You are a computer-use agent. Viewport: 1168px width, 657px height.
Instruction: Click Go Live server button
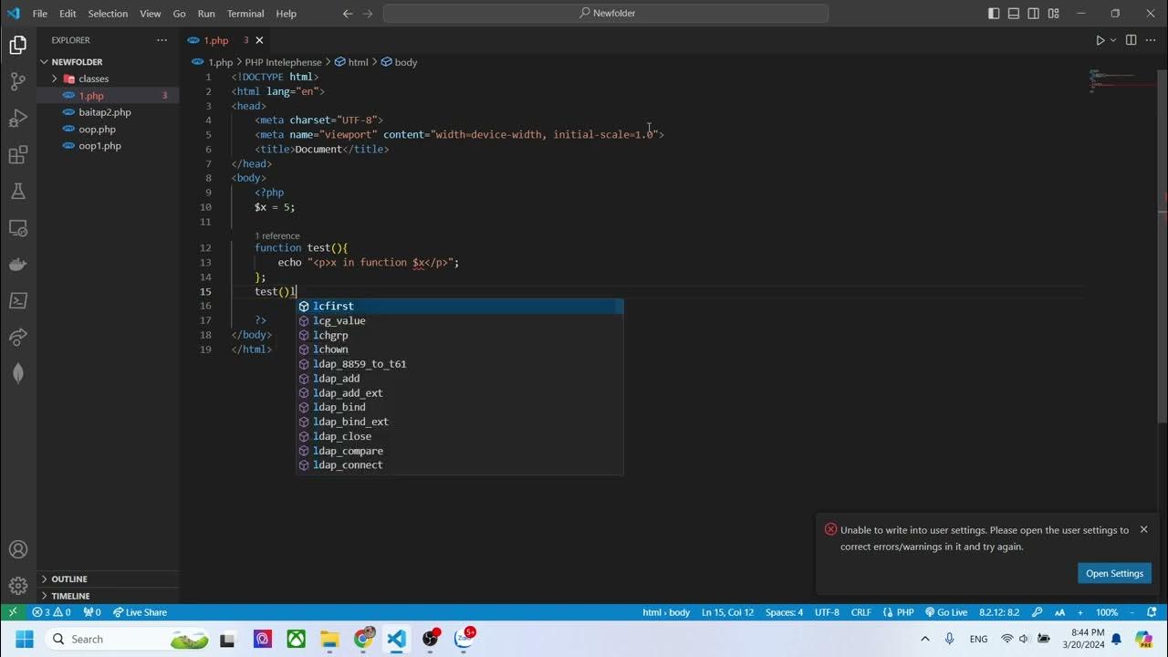(x=946, y=612)
